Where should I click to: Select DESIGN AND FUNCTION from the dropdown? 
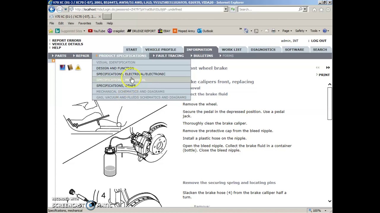(x=141, y=68)
